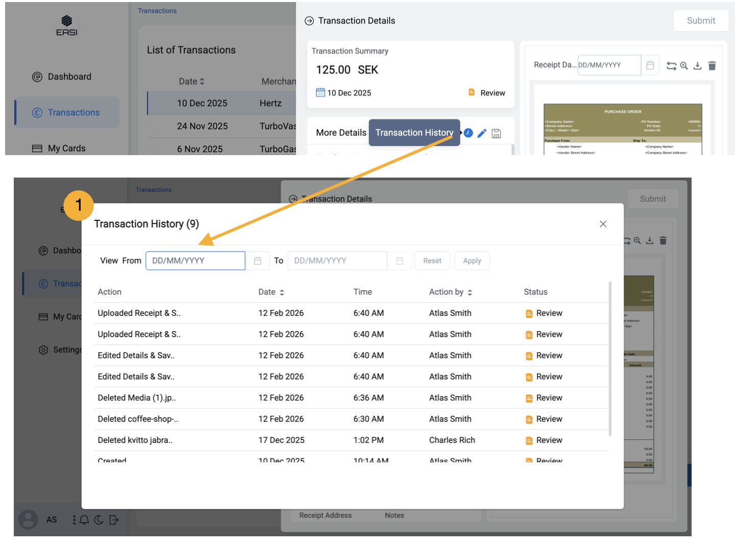
Task: Click the trash icon next to Receipt Date
Action: (712, 65)
